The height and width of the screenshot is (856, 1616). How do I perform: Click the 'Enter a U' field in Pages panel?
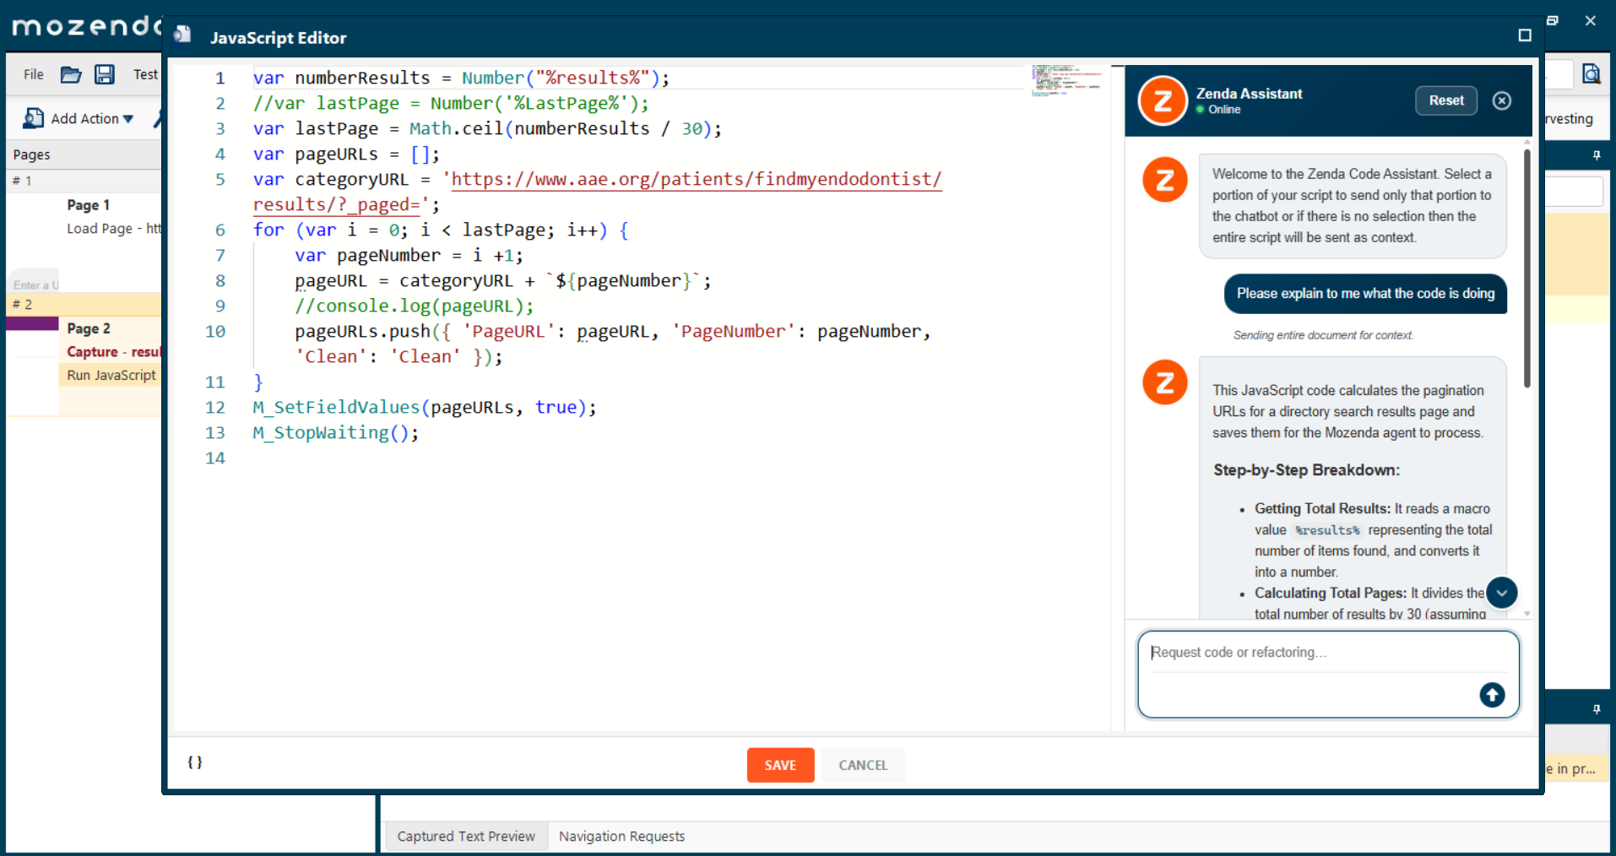point(35,284)
